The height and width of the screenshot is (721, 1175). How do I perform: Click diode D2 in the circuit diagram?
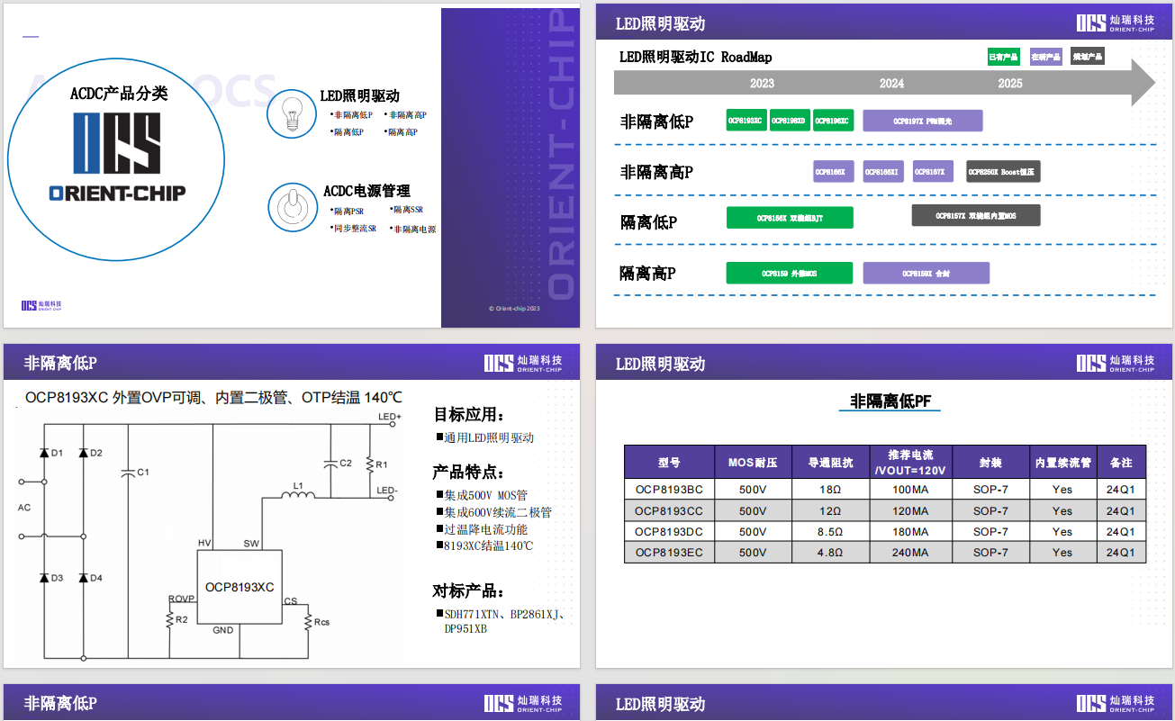point(83,453)
